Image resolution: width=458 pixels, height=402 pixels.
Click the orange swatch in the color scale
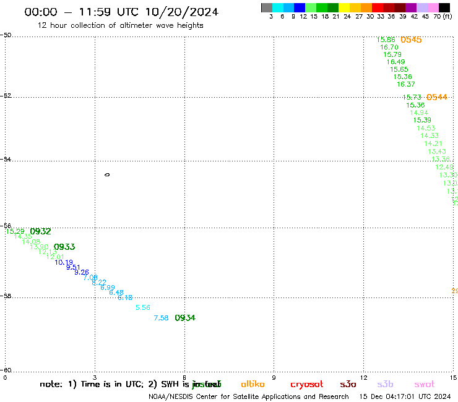366,7
